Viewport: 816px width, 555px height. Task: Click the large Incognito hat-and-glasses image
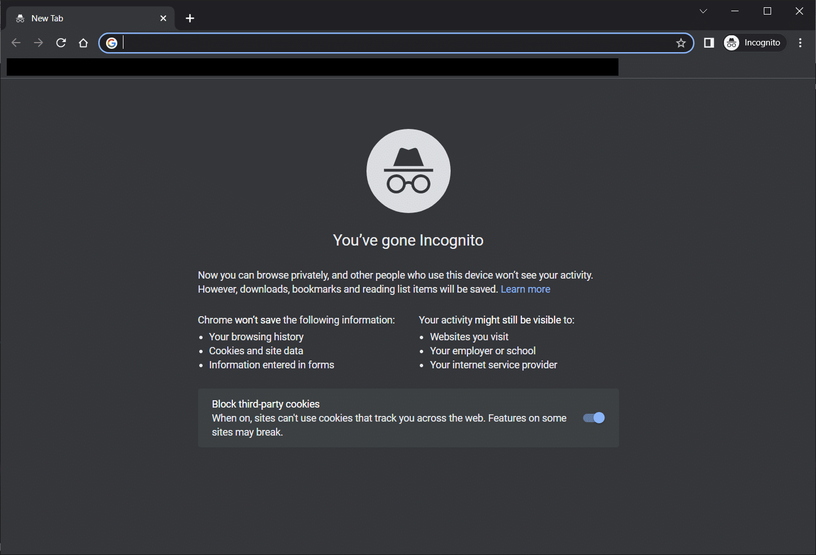point(409,171)
